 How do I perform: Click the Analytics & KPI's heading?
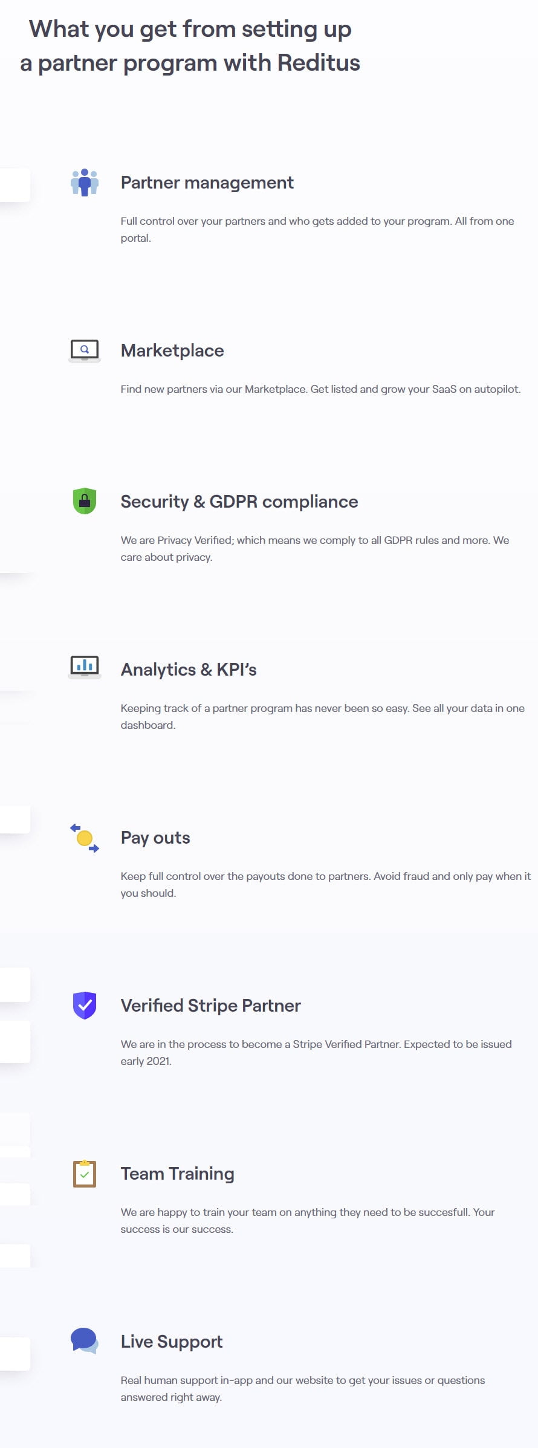[x=189, y=670]
